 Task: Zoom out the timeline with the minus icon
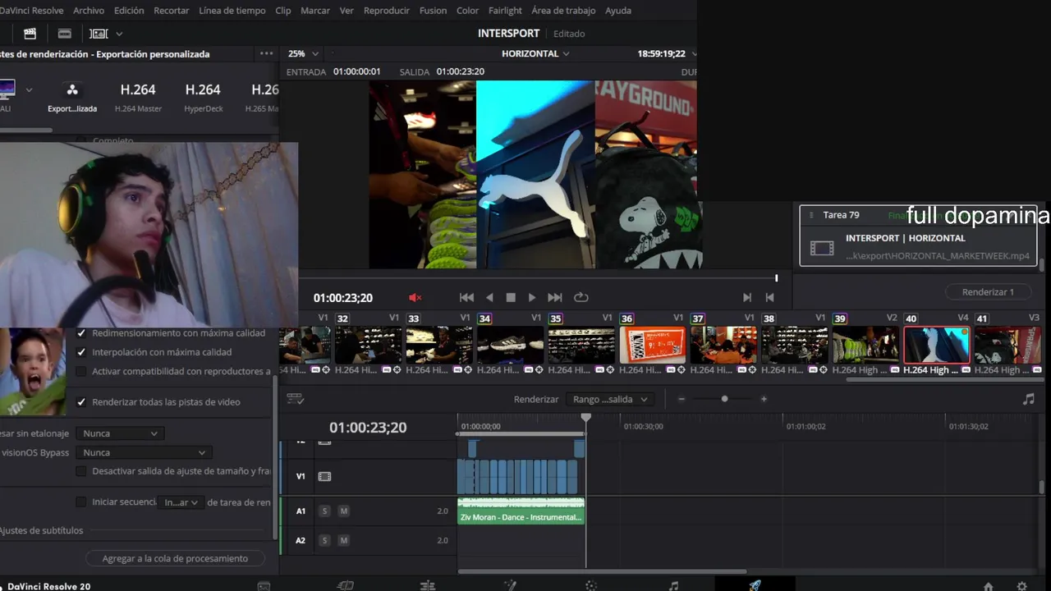coord(681,399)
